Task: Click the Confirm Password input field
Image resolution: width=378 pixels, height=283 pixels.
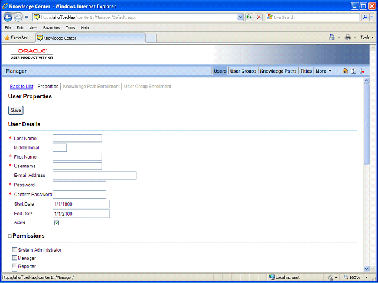Action: (79, 195)
